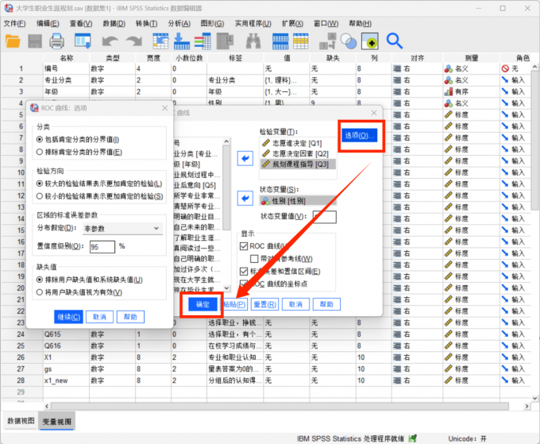The height and width of the screenshot is (444, 540).
Task: Select treat user-missing values as valid
Action: [40, 292]
